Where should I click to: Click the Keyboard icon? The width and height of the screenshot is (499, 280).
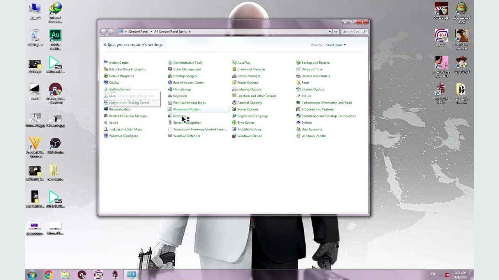pos(170,96)
